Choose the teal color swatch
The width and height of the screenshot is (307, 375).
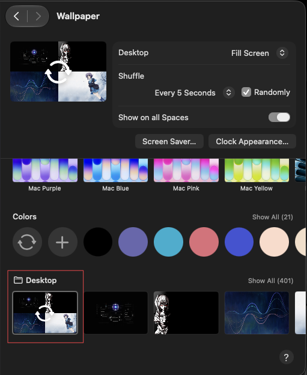point(169,242)
